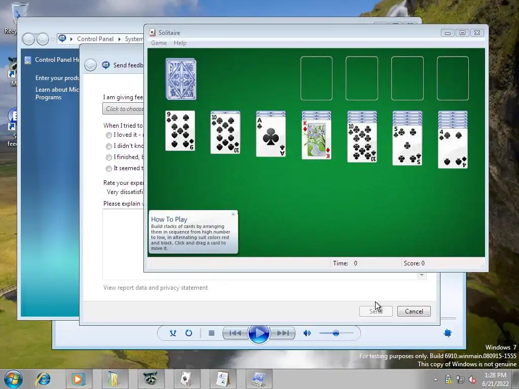Click the Play button in Media Player
The image size is (519, 389).
pyautogui.click(x=258, y=333)
